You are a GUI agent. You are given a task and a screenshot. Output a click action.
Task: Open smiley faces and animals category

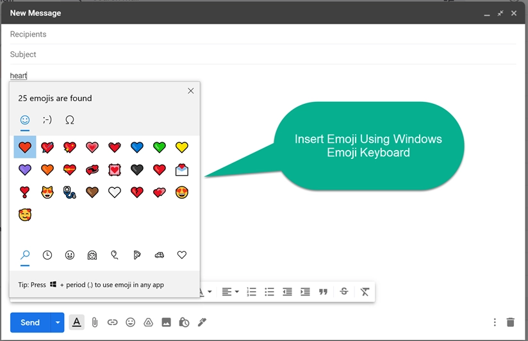pyautogui.click(x=70, y=255)
